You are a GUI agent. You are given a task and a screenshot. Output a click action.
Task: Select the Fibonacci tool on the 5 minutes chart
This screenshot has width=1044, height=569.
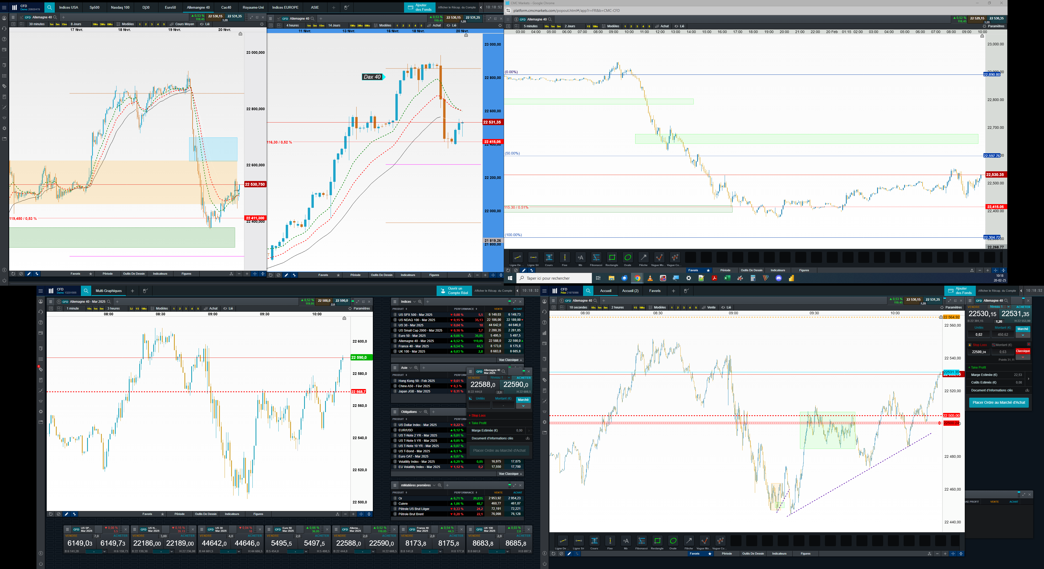[596, 258]
